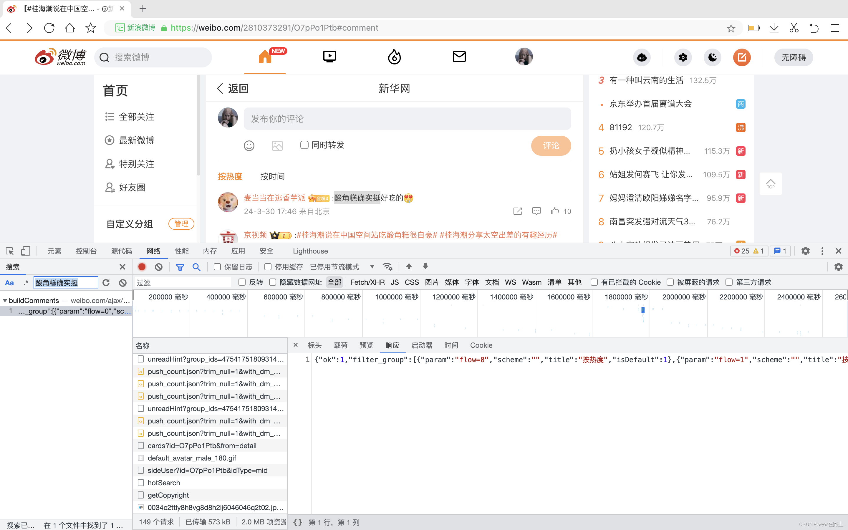Screen dimensions: 848x530
Task: Check the 被屏蔽的请求 checkbox
Action: point(670,282)
